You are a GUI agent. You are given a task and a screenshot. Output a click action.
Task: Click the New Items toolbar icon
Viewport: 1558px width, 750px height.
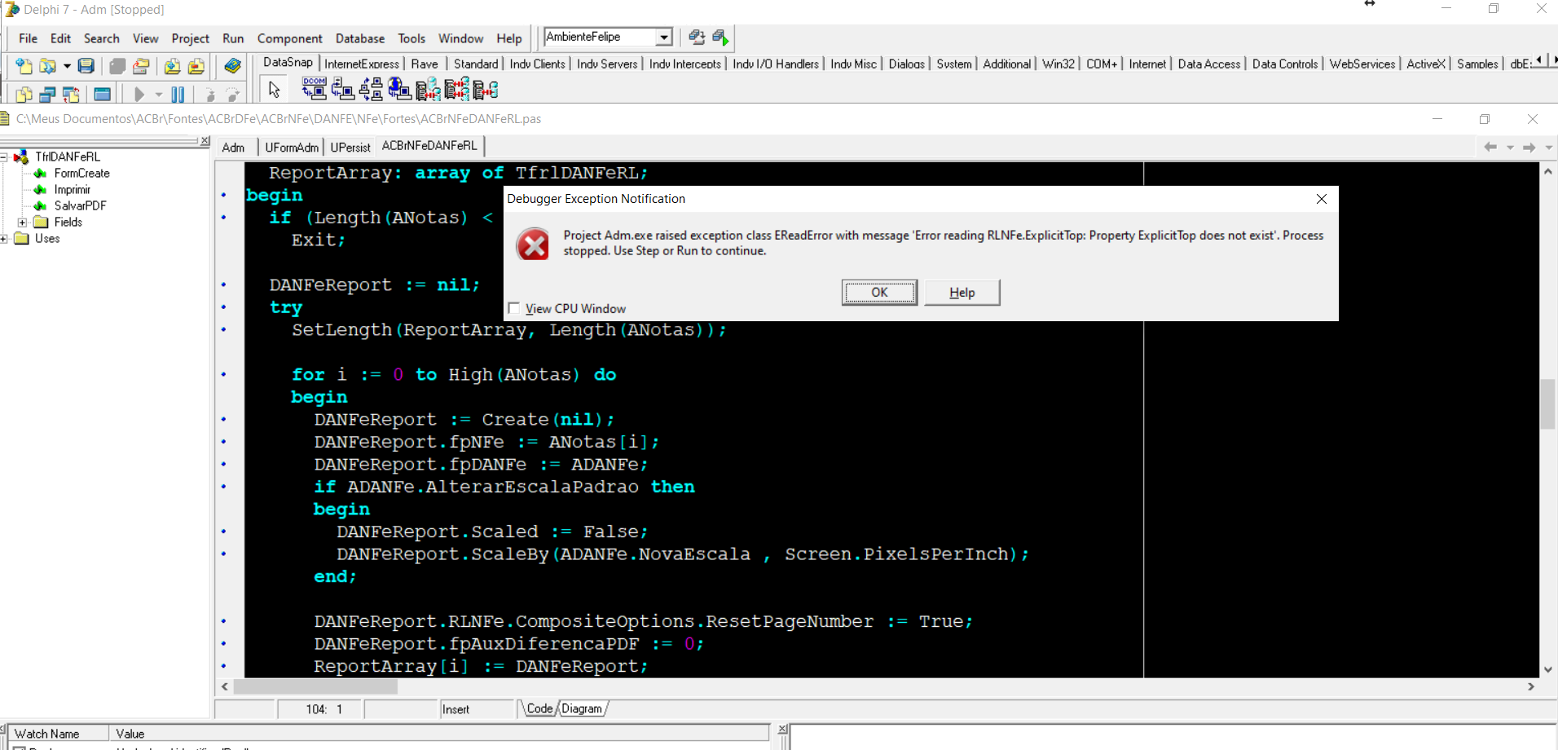pos(24,66)
